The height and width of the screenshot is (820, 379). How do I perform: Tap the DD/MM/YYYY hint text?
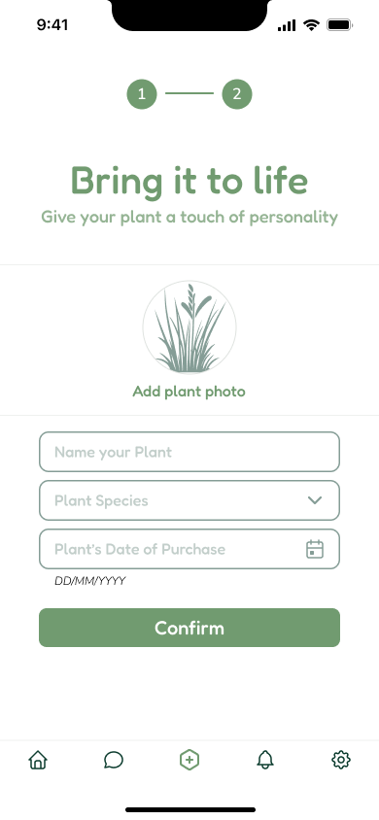click(90, 580)
